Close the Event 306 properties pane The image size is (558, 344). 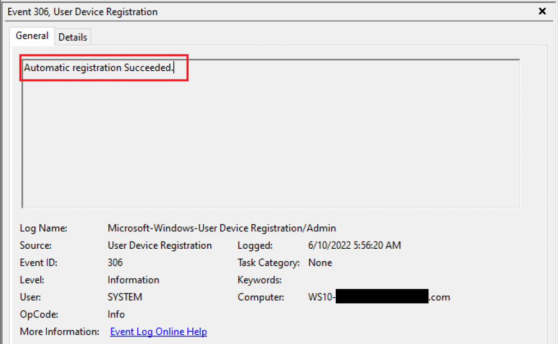click(542, 11)
